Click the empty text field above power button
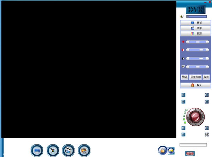 (193, 145)
